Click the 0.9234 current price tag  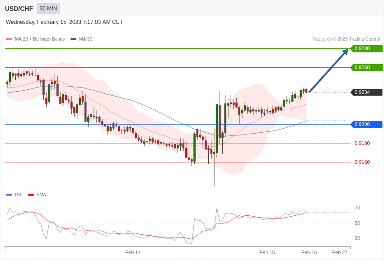coord(367,92)
